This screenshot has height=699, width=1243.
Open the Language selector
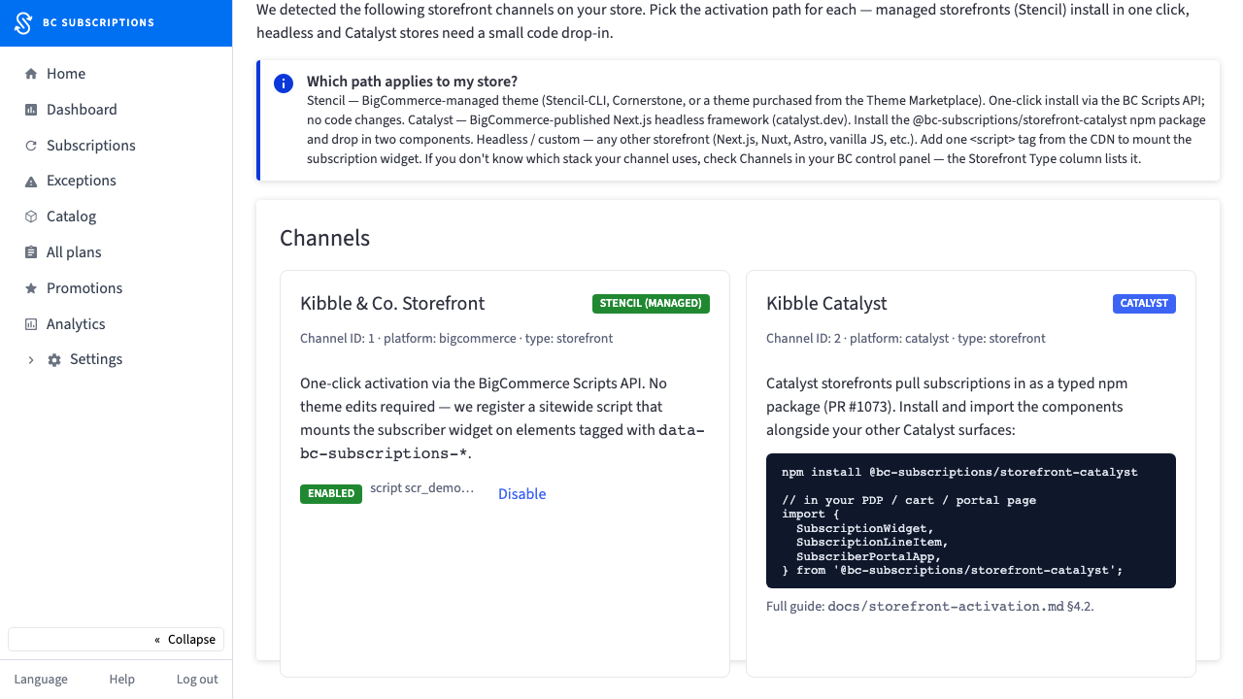pyautogui.click(x=41, y=680)
